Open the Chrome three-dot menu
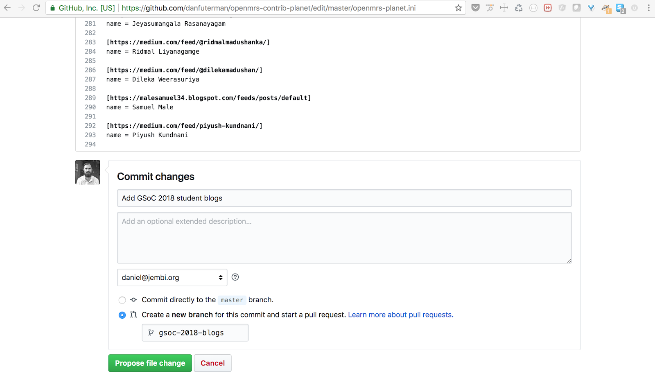The height and width of the screenshot is (376, 655). (648, 8)
